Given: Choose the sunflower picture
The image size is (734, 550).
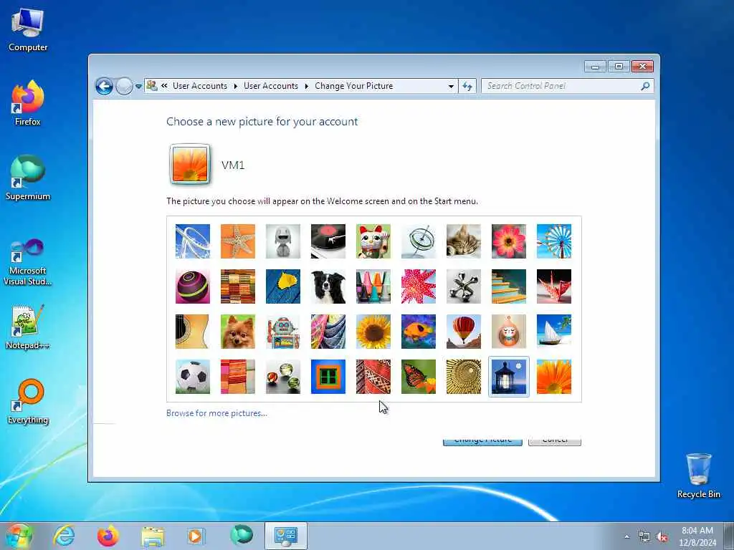Looking at the screenshot, I should (x=373, y=332).
